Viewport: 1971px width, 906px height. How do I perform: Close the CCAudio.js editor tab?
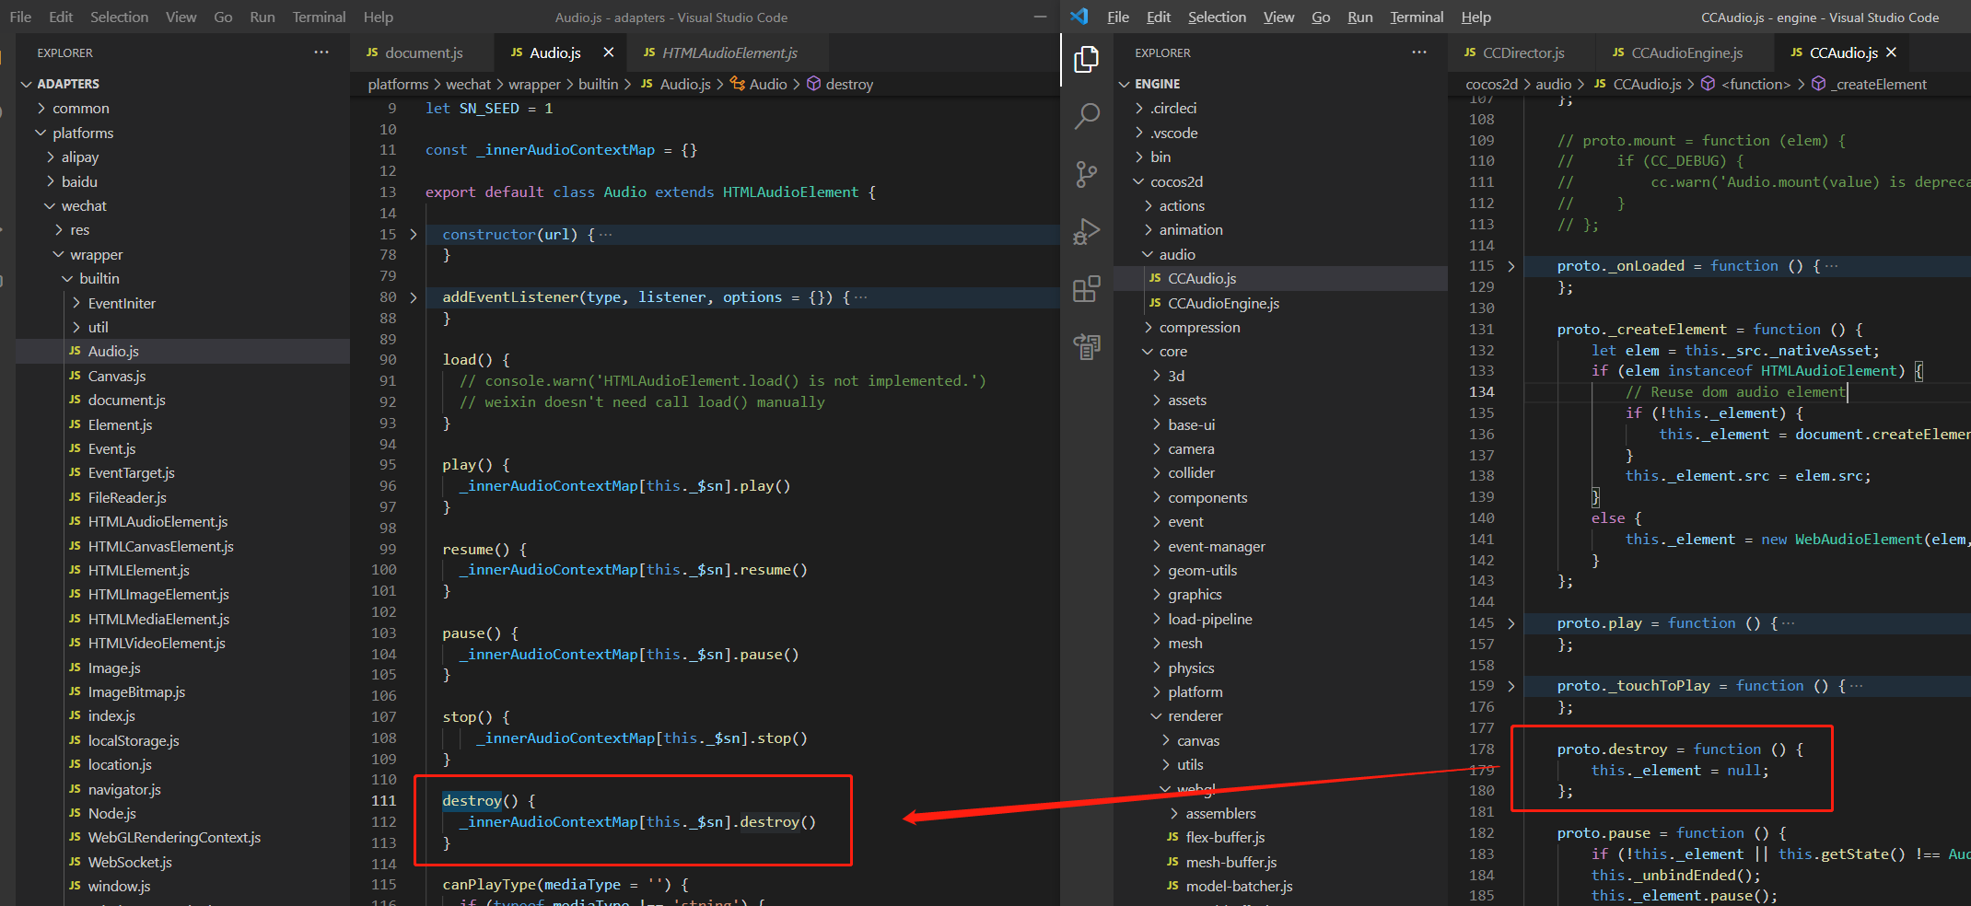click(x=1891, y=52)
